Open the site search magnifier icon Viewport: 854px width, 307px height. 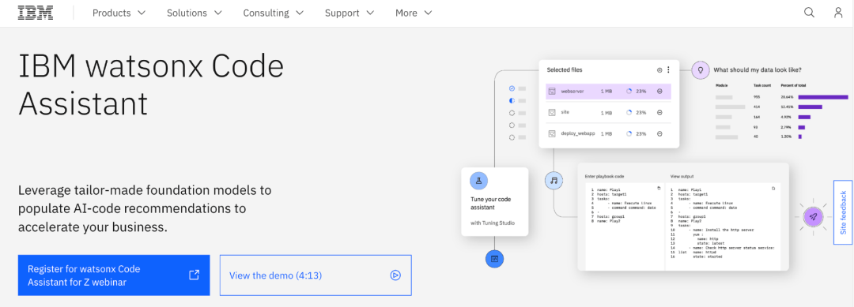810,13
